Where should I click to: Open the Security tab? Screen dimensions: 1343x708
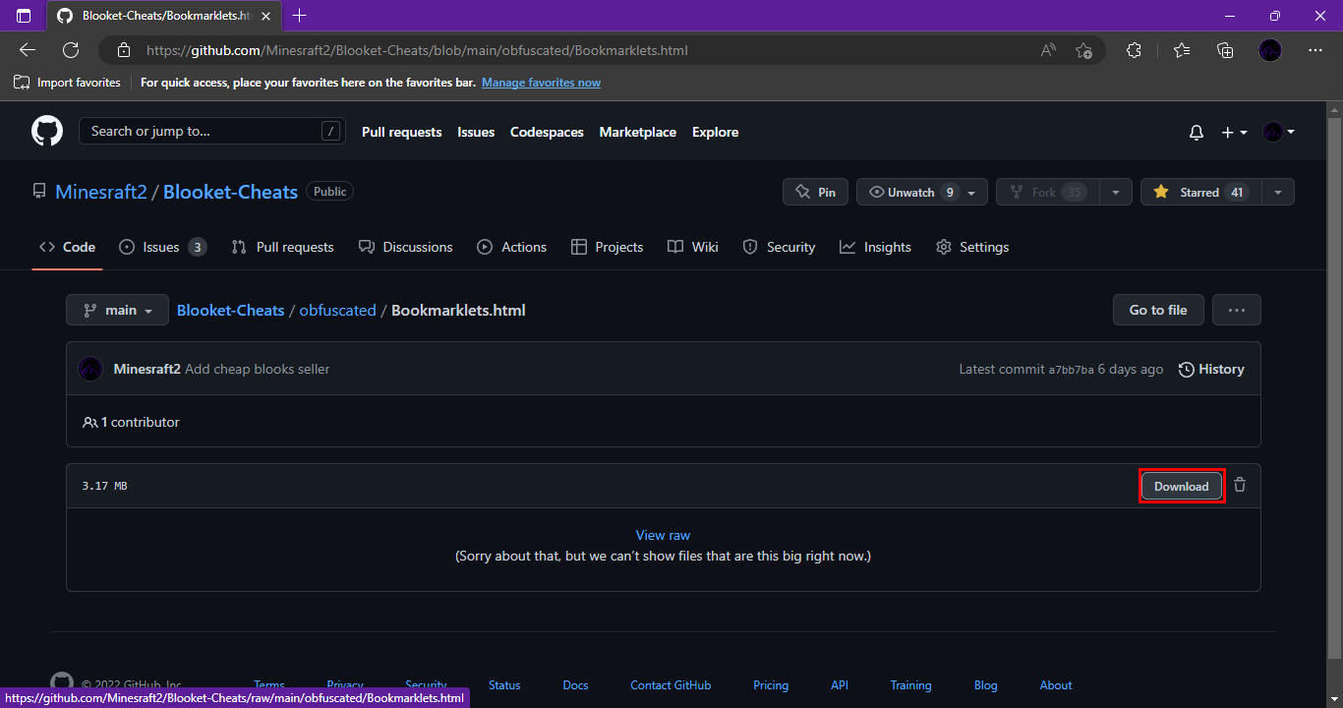779,247
